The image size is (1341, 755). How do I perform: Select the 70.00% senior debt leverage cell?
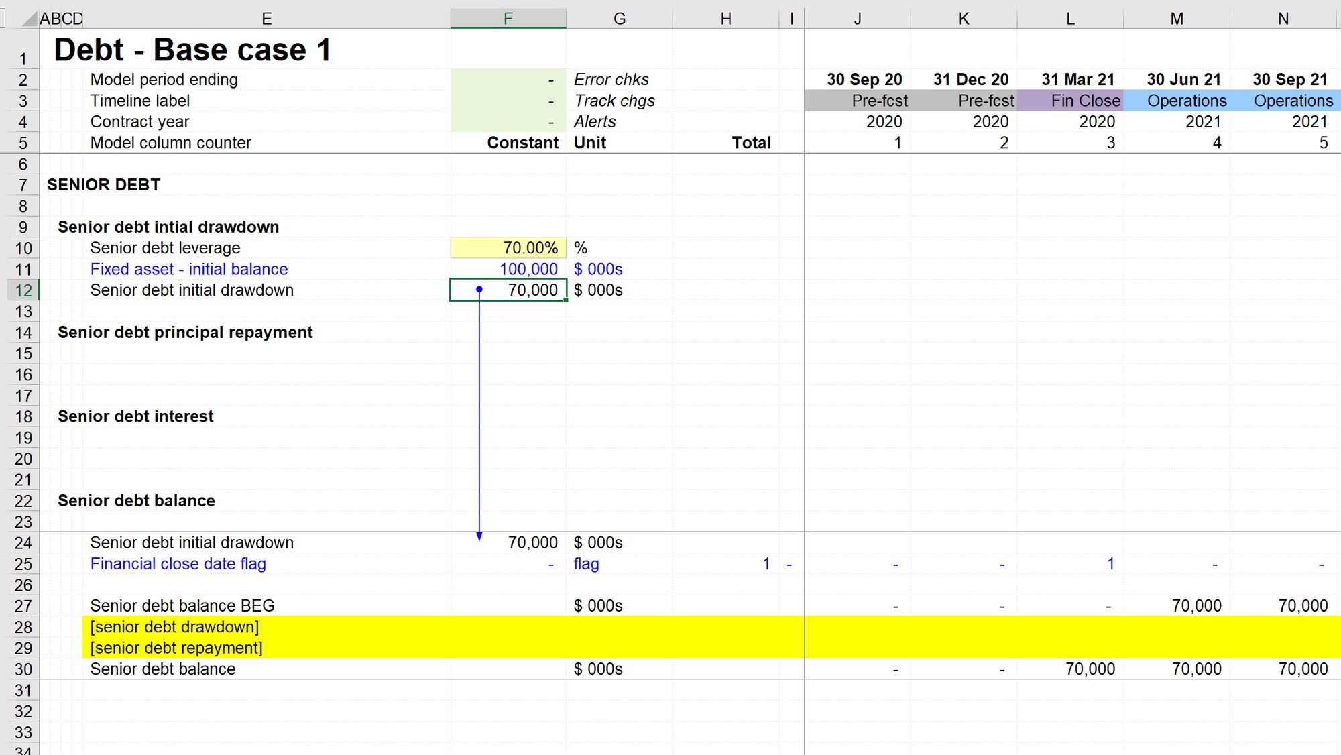(x=508, y=248)
